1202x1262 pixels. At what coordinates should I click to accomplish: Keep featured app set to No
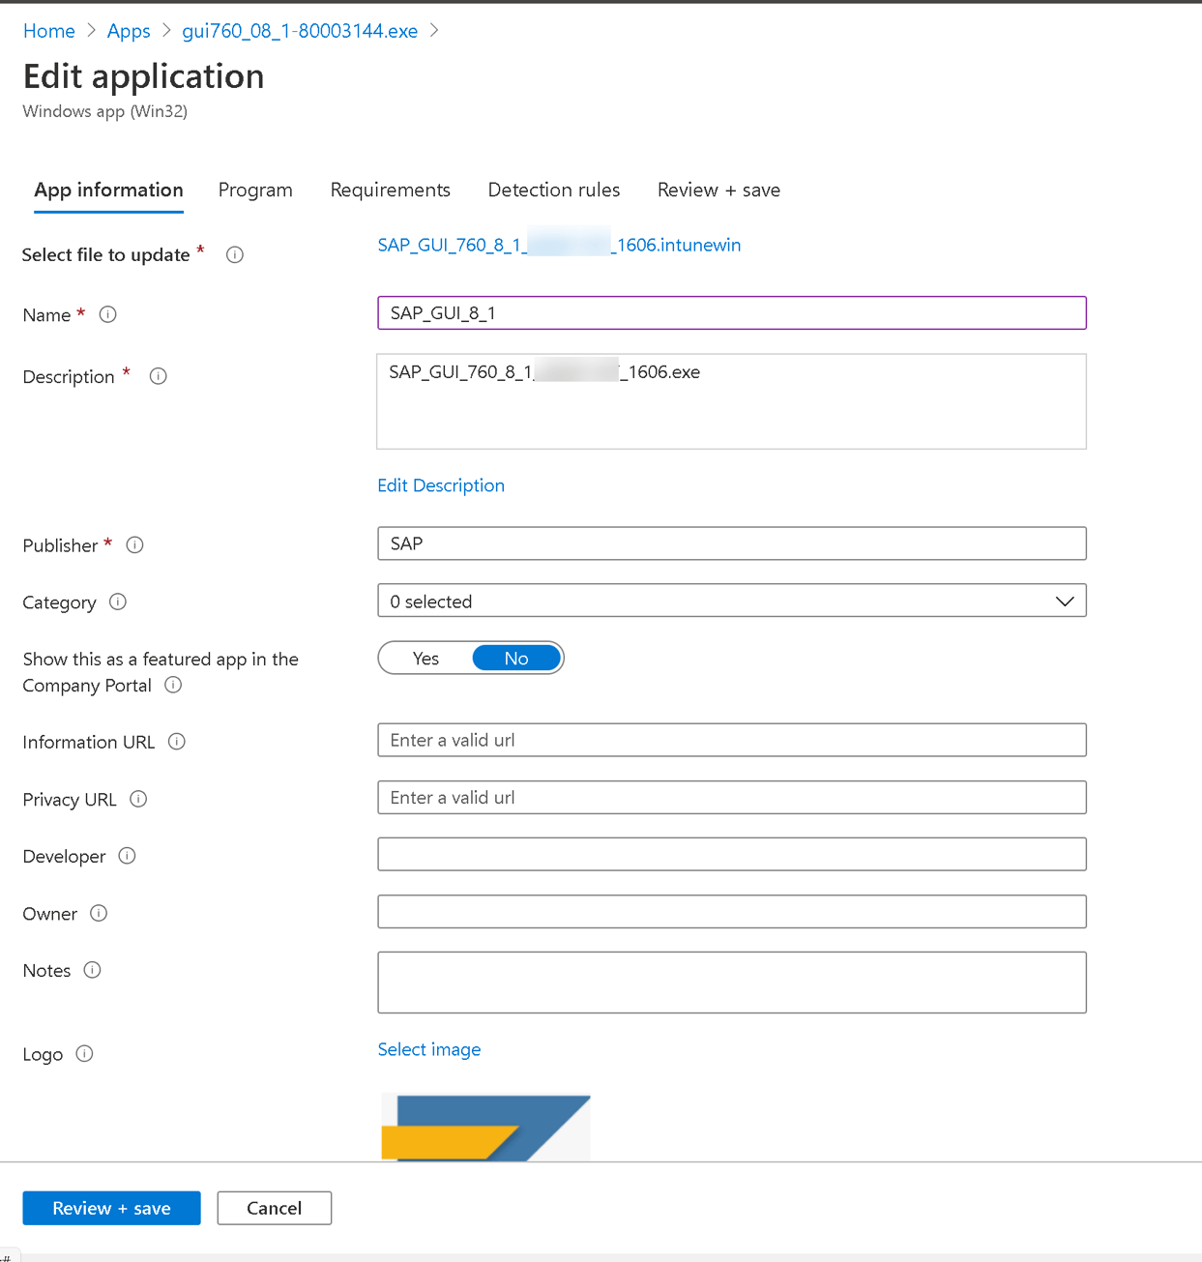[516, 658]
